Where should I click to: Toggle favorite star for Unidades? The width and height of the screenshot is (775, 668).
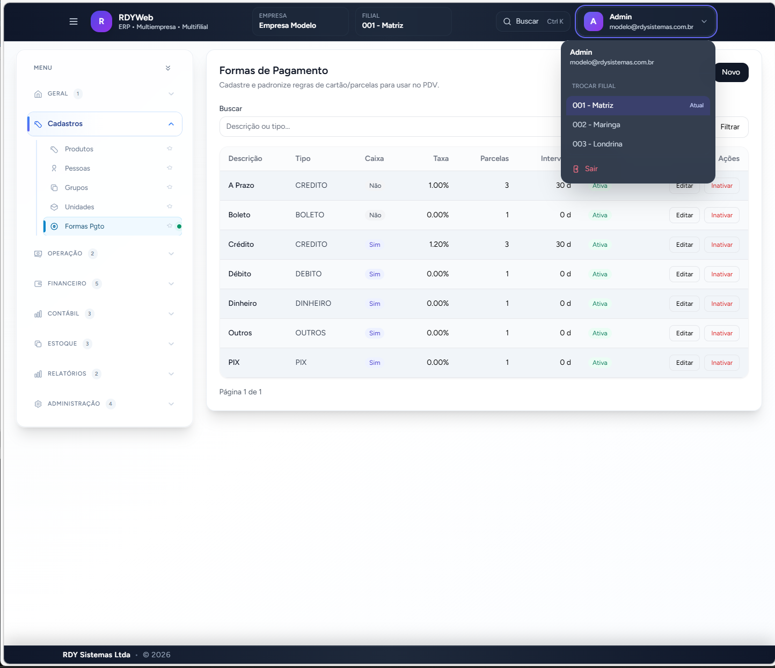170,207
